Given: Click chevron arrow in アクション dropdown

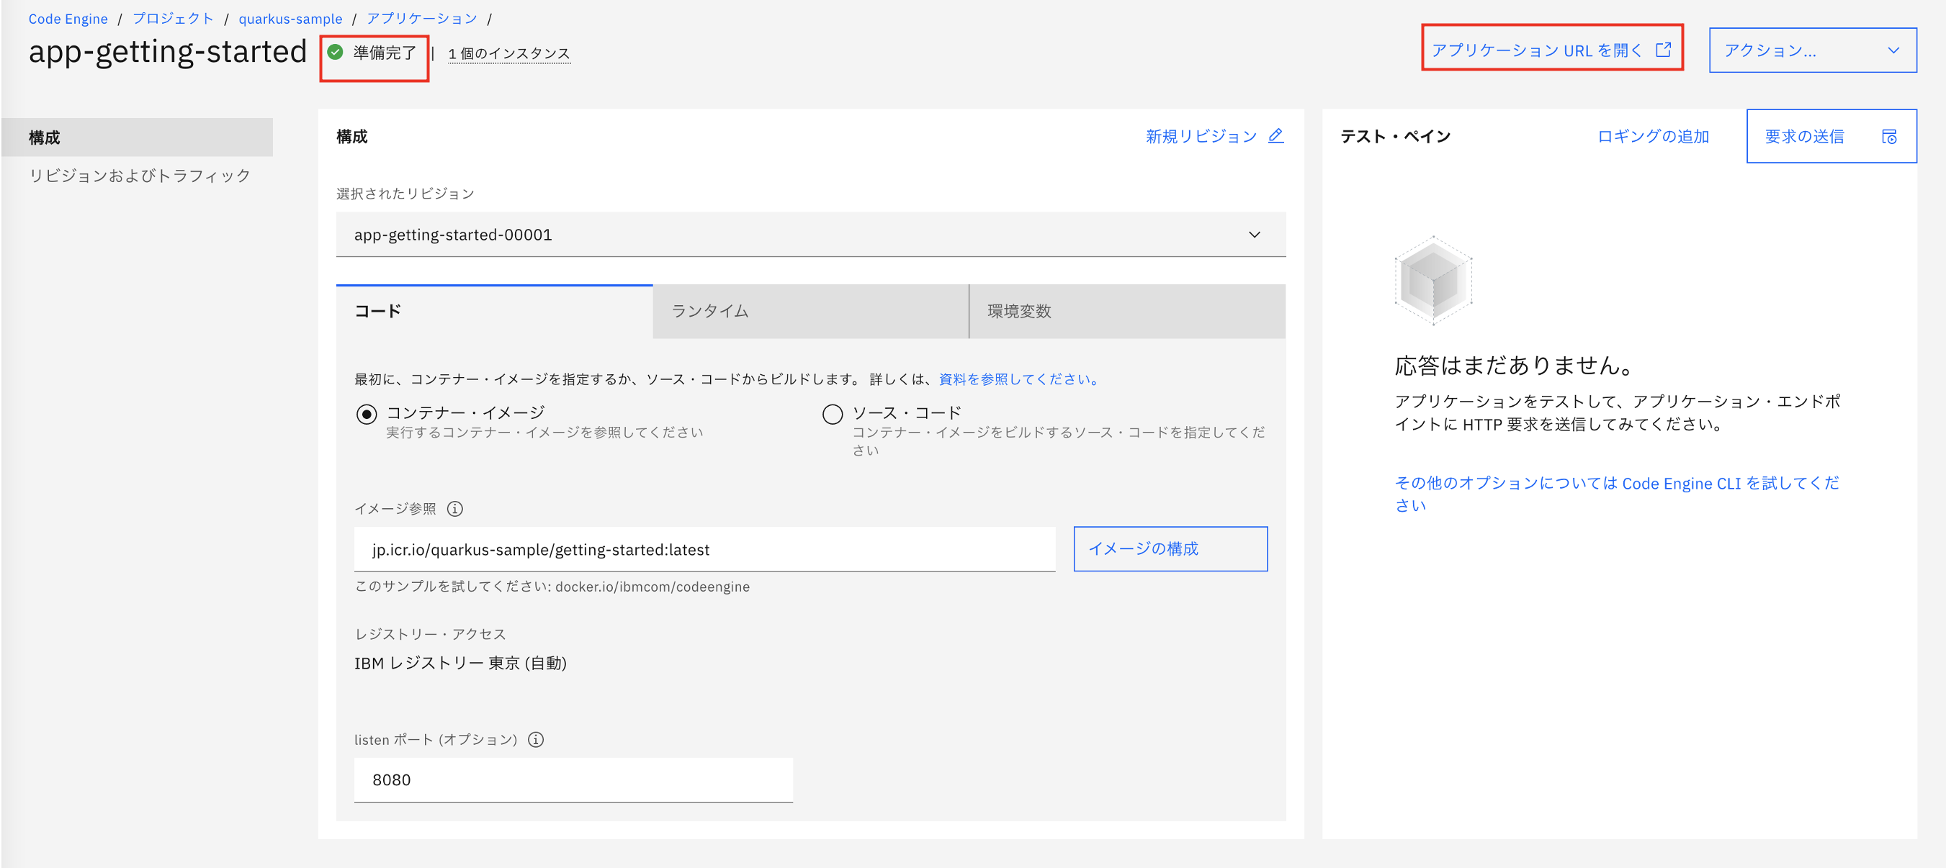Looking at the screenshot, I should (1893, 50).
